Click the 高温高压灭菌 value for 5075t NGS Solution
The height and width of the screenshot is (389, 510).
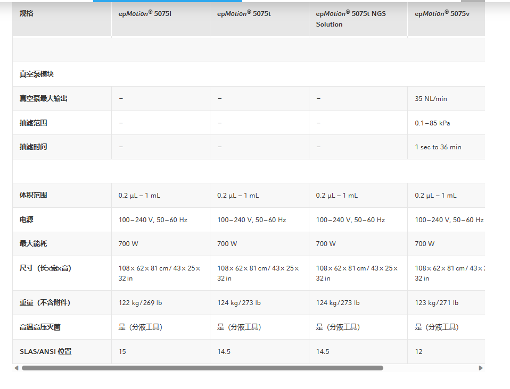click(338, 327)
